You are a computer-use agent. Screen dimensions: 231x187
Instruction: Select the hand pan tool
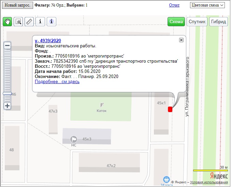point(8,21)
